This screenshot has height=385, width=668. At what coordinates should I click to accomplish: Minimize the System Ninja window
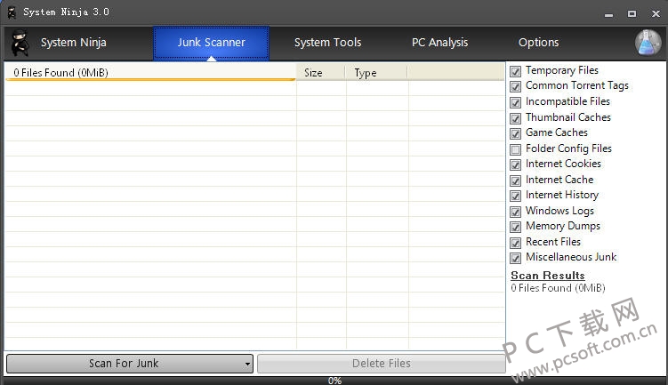(x=608, y=14)
